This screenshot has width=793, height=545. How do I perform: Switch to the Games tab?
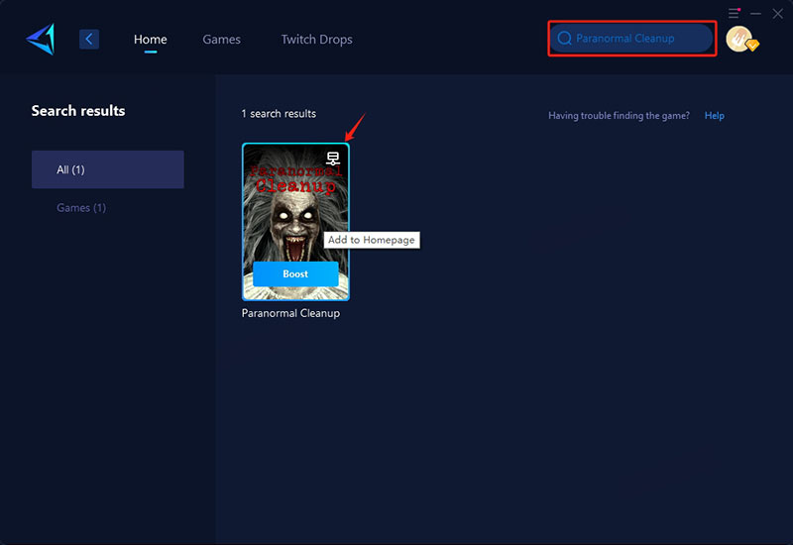[221, 40]
